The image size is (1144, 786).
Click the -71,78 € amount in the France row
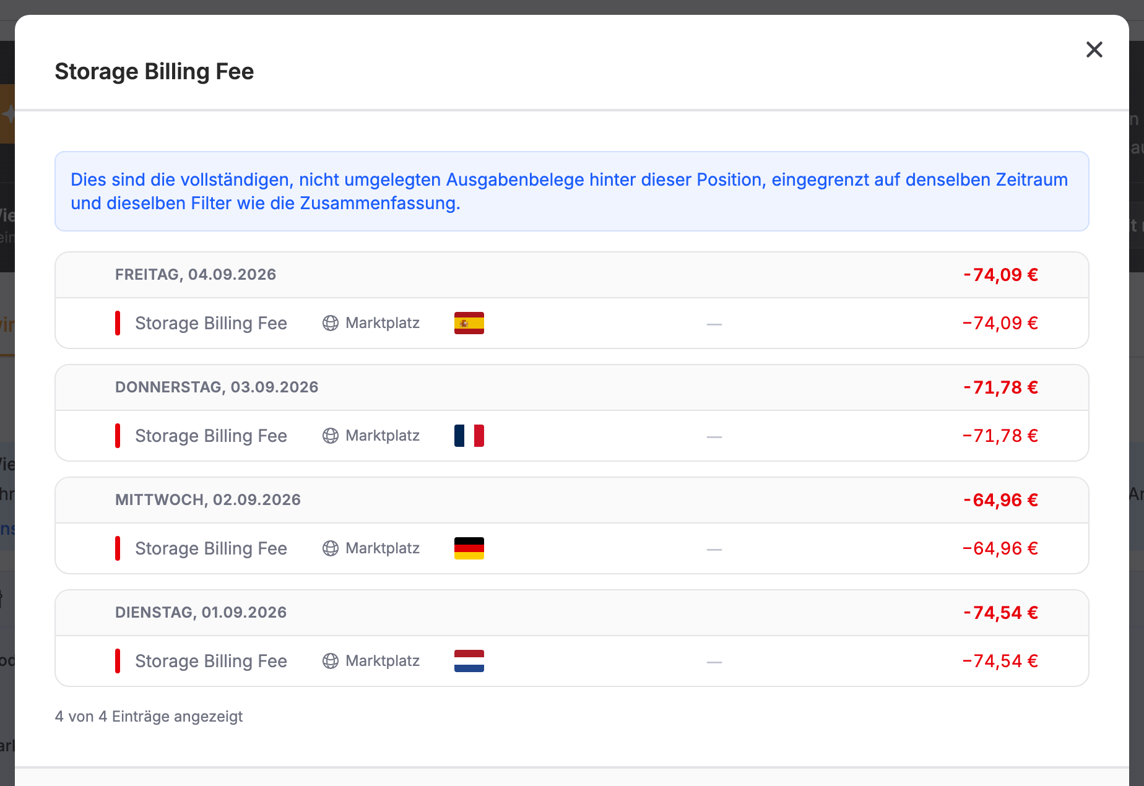click(1000, 436)
